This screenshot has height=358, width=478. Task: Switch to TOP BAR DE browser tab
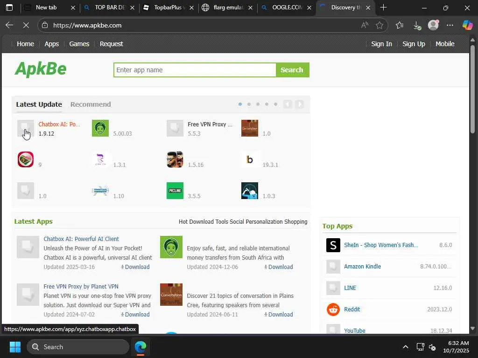coord(110,7)
